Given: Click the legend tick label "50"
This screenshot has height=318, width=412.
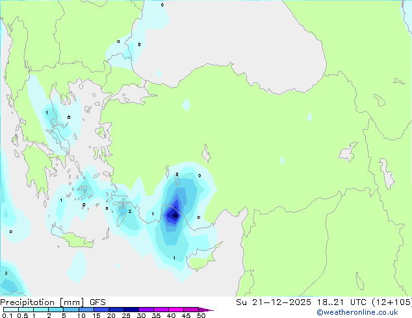Looking at the screenshot, I should 201,315.
